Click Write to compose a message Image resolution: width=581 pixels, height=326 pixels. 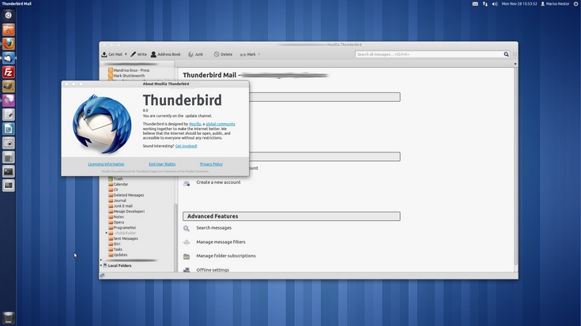click(138, 54)
